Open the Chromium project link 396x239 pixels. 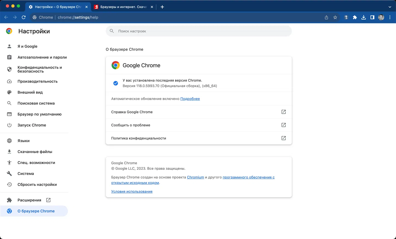point(195,177)
